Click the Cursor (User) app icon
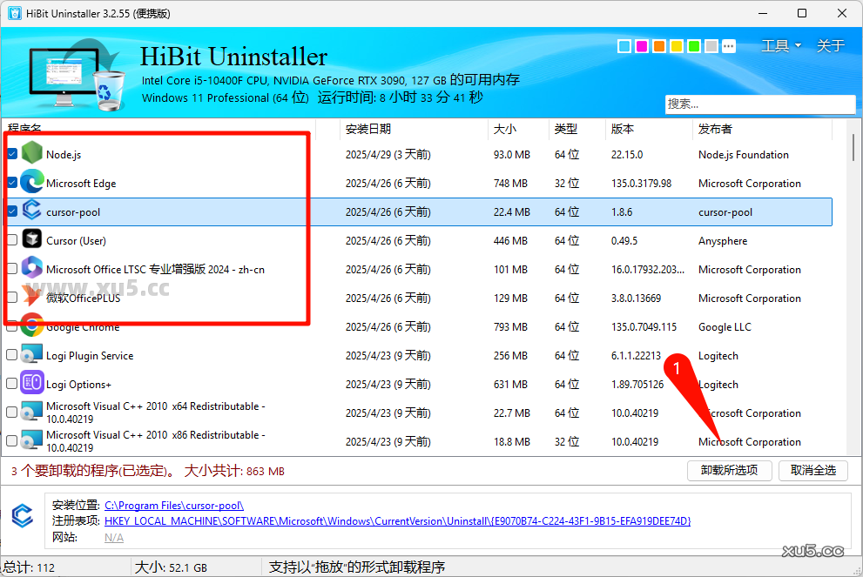 31,240
